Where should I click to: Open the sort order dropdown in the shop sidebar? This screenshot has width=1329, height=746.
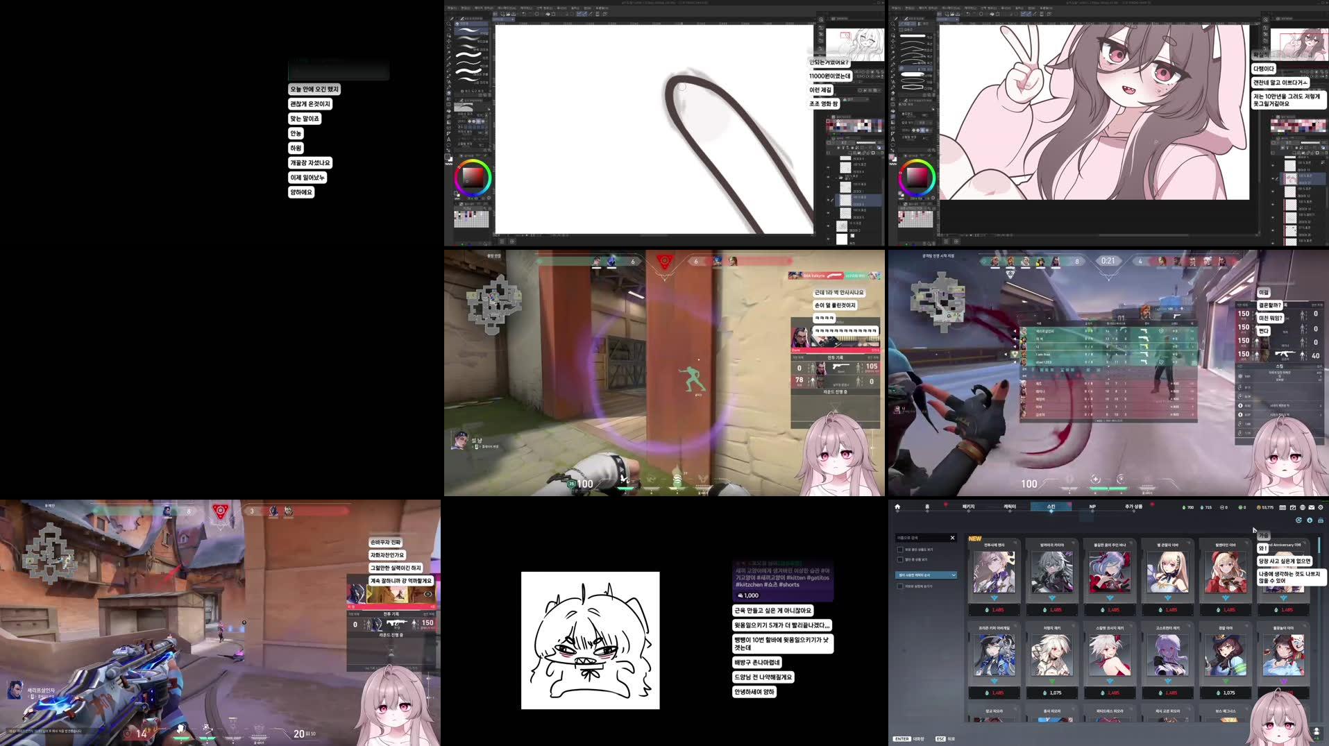pyautogui.click(x=926, y=575)
